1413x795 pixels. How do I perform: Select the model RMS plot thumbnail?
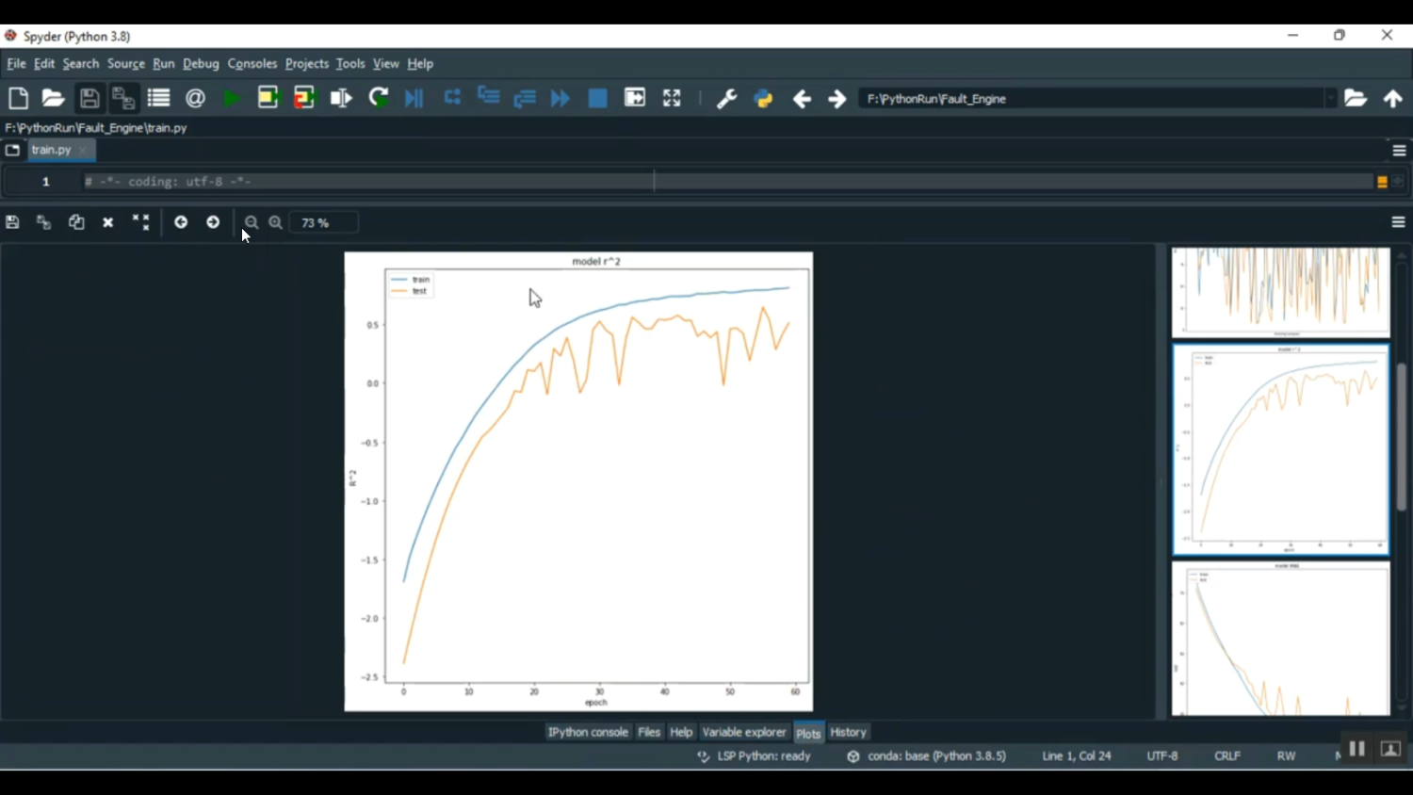point(1280,639)
